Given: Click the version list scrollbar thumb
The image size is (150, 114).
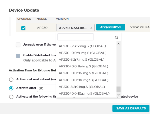Looking at the screenshot, I should tap(118, 89).
